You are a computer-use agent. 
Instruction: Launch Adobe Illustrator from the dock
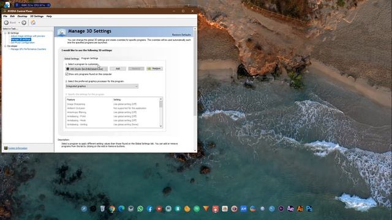pos(300,208)
